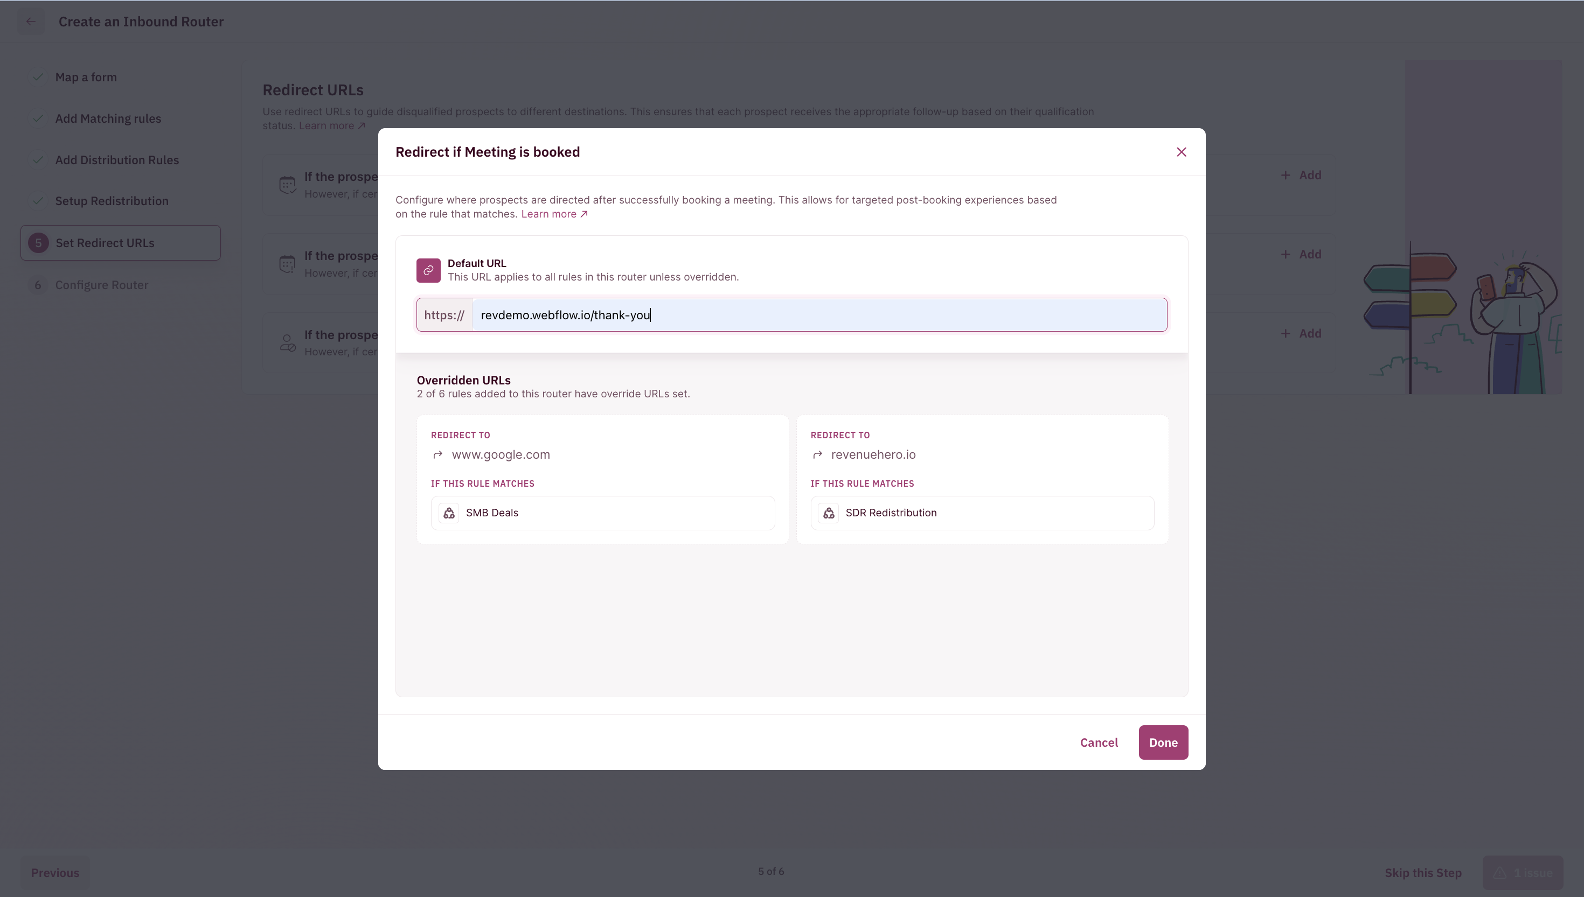1584x897 pixels.
Task: Click the person icon in the third redirect row
Action: point(287,342)
